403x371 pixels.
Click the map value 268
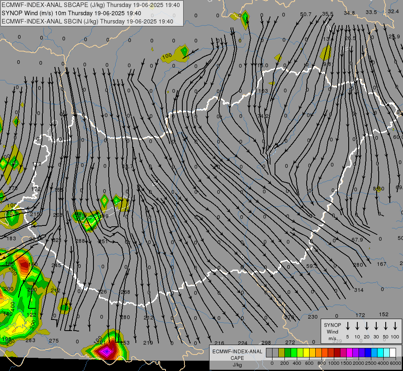click(126, 292)
